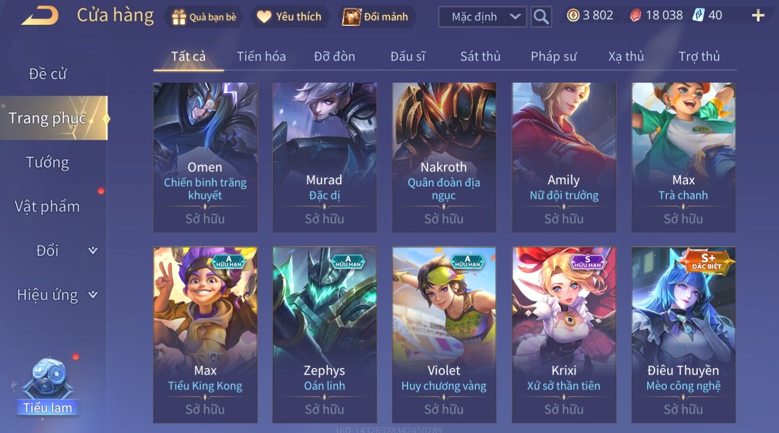Open the Tướng sidebar menu
Image resolution: width=779 pixels, height=433 pixels.
pyautogui.click(x=48, y=162)
